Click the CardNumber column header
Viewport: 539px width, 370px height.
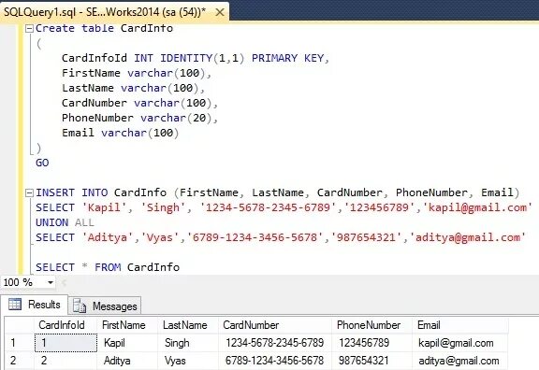275,325
